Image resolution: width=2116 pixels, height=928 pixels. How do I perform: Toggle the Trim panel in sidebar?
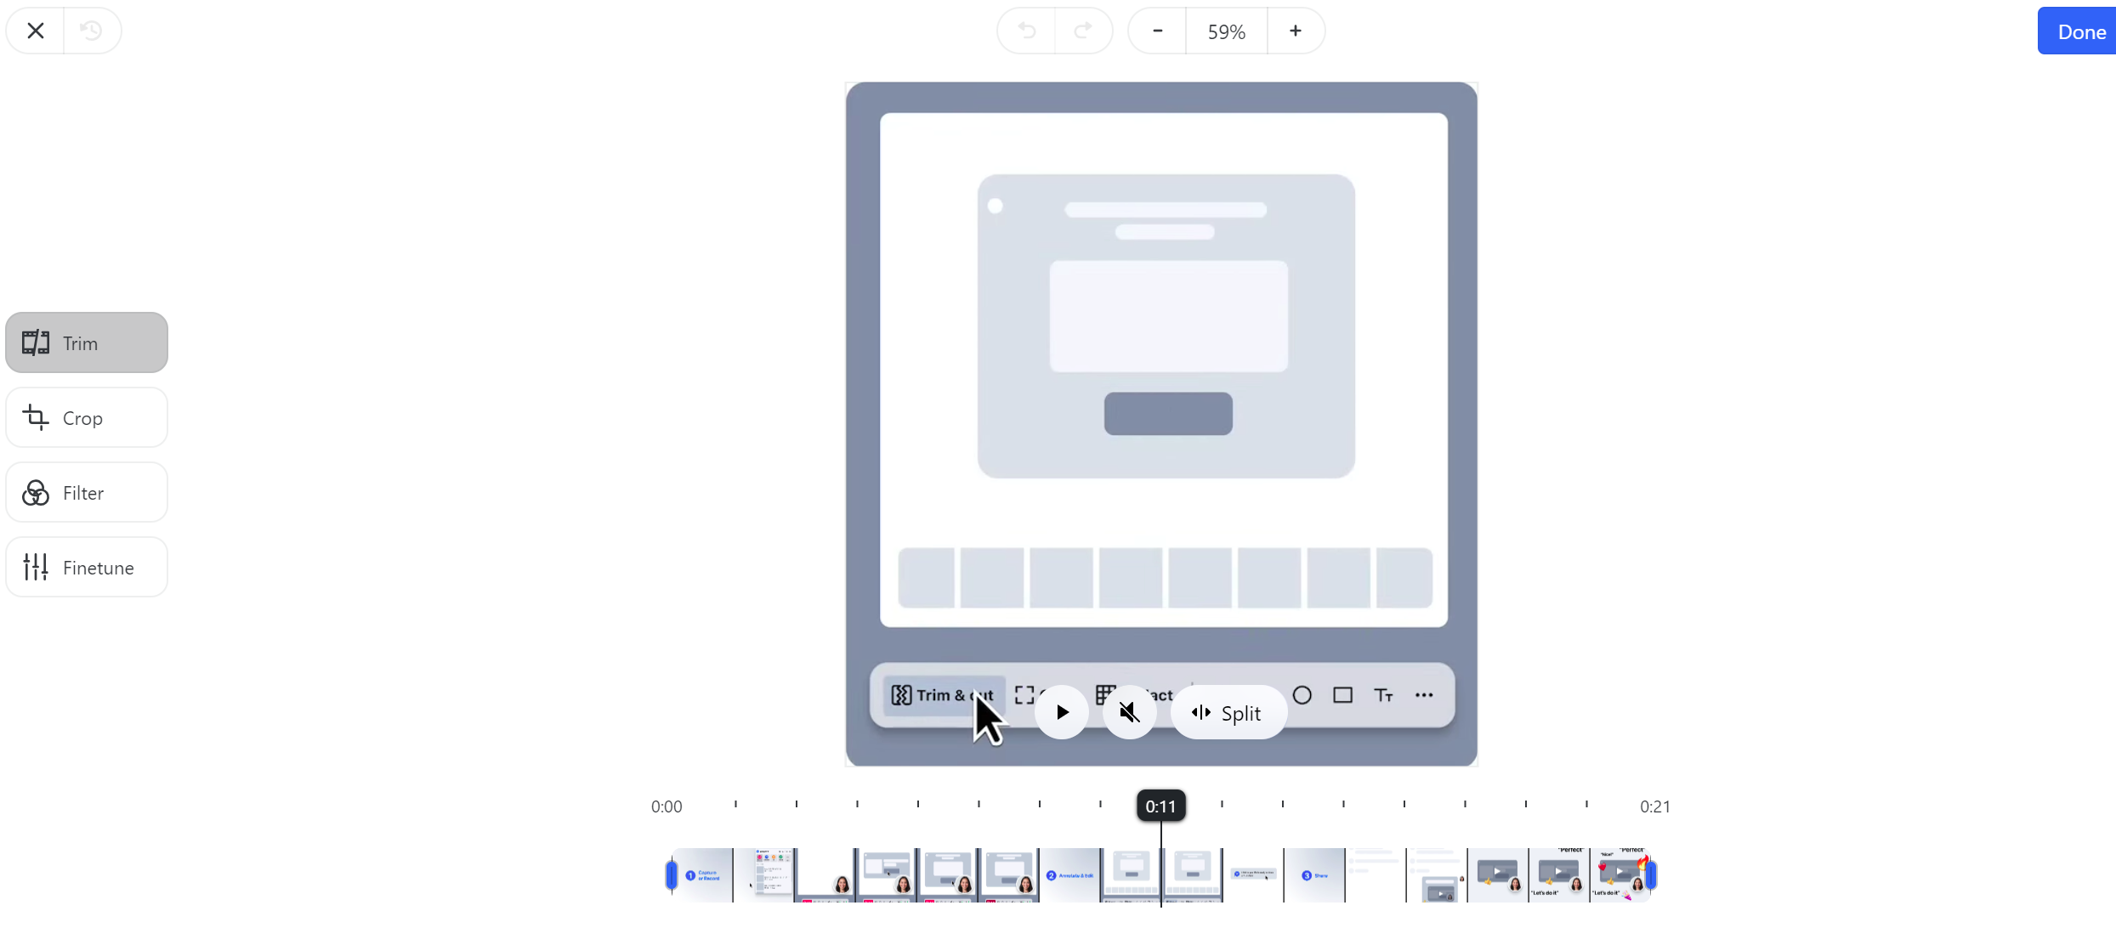87,342
